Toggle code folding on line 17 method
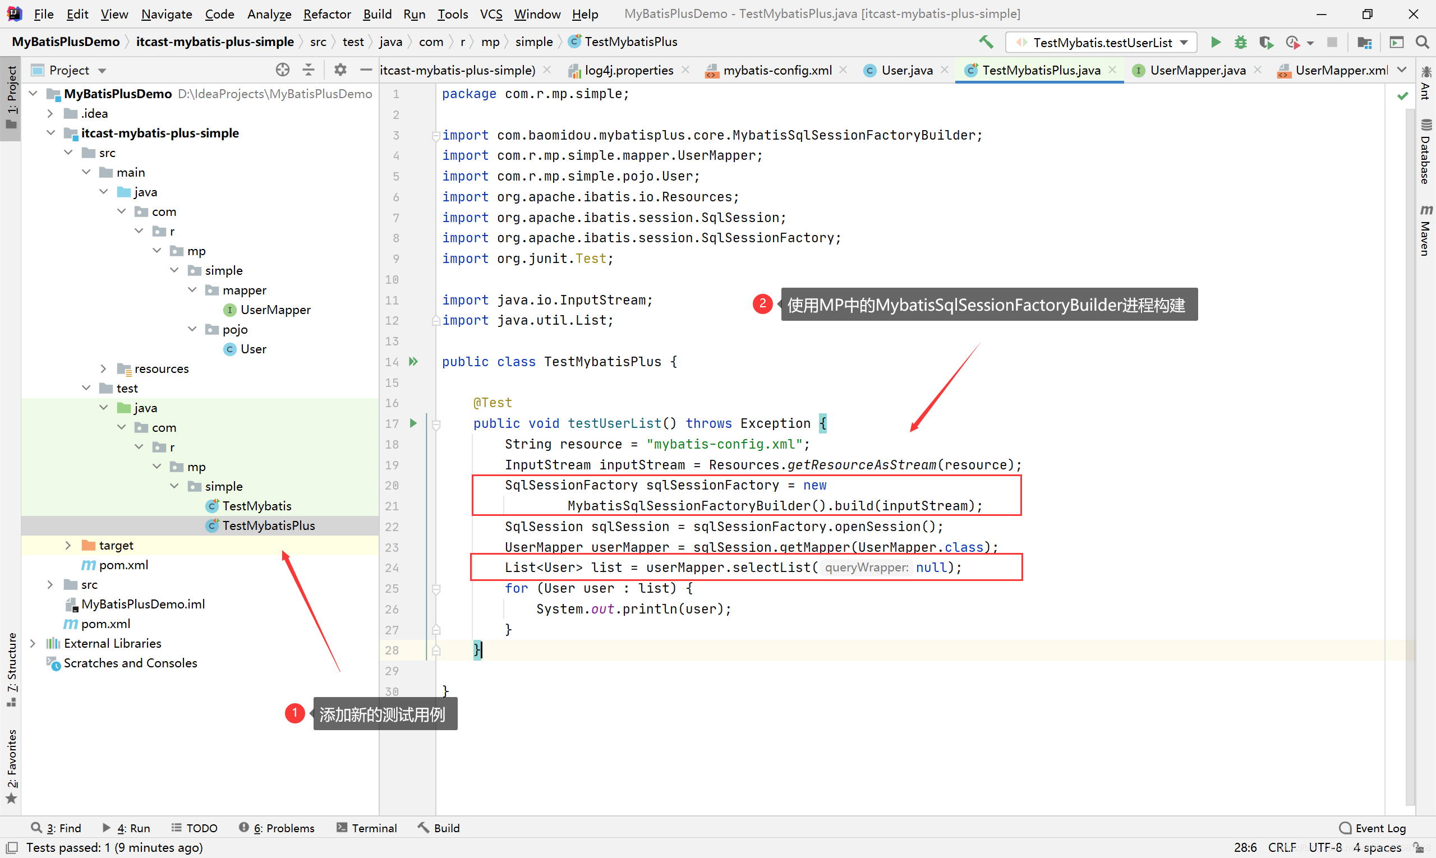The width and height of the screenshot is (1436, 858). [436, 425]
